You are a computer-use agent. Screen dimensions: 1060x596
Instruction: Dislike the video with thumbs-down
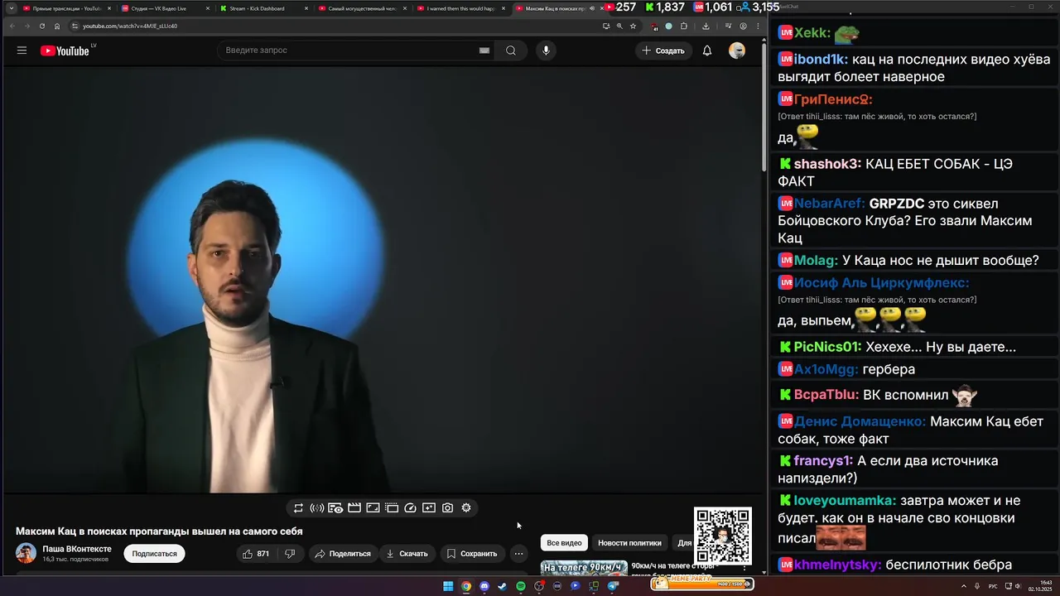coord(290,554)
